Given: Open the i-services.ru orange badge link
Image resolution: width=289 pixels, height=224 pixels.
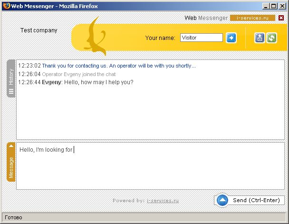Looking at the screenshot, I should point(252,18).
